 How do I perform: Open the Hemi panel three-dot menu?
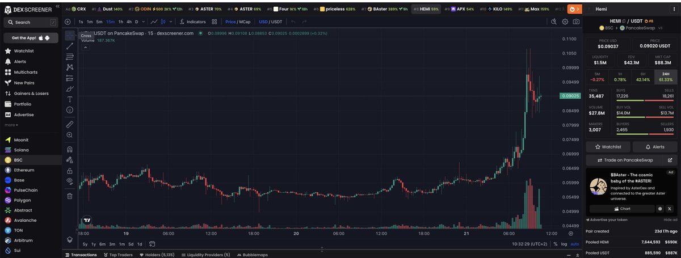pyautogui.click(x=674, y=10)
